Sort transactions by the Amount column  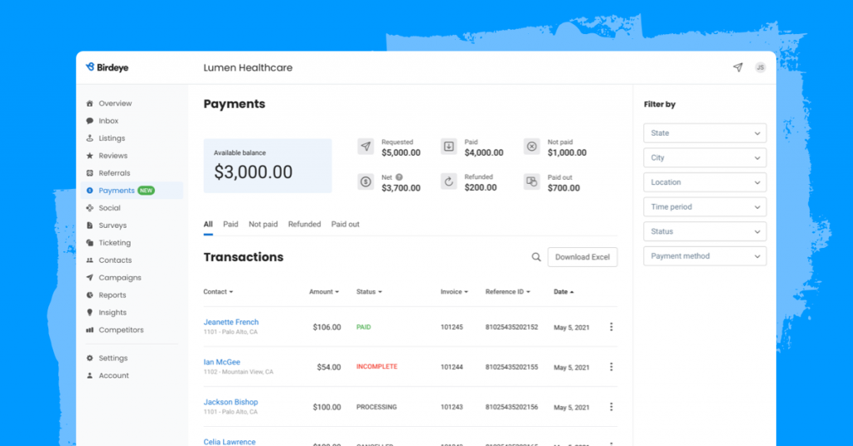click(324, 292)
